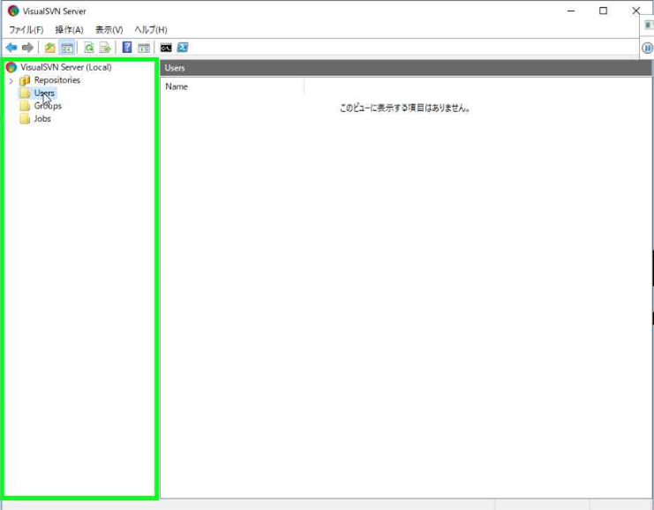Expand the Repositories tree node arrow
Screen dimensions: 654x510
point(11,80)
